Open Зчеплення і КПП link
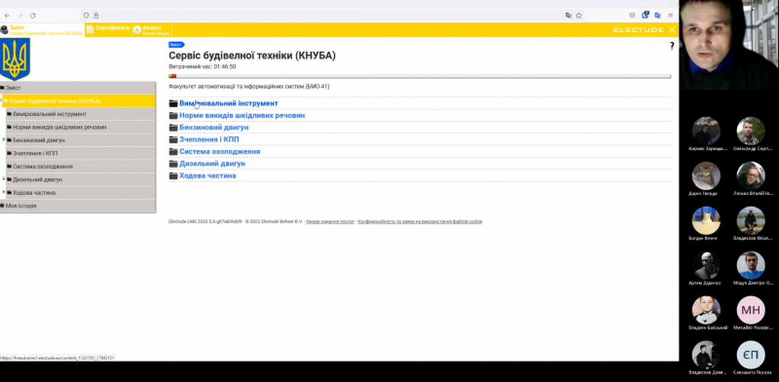Screen dimensions: 779x382 (x=209, y=139)
